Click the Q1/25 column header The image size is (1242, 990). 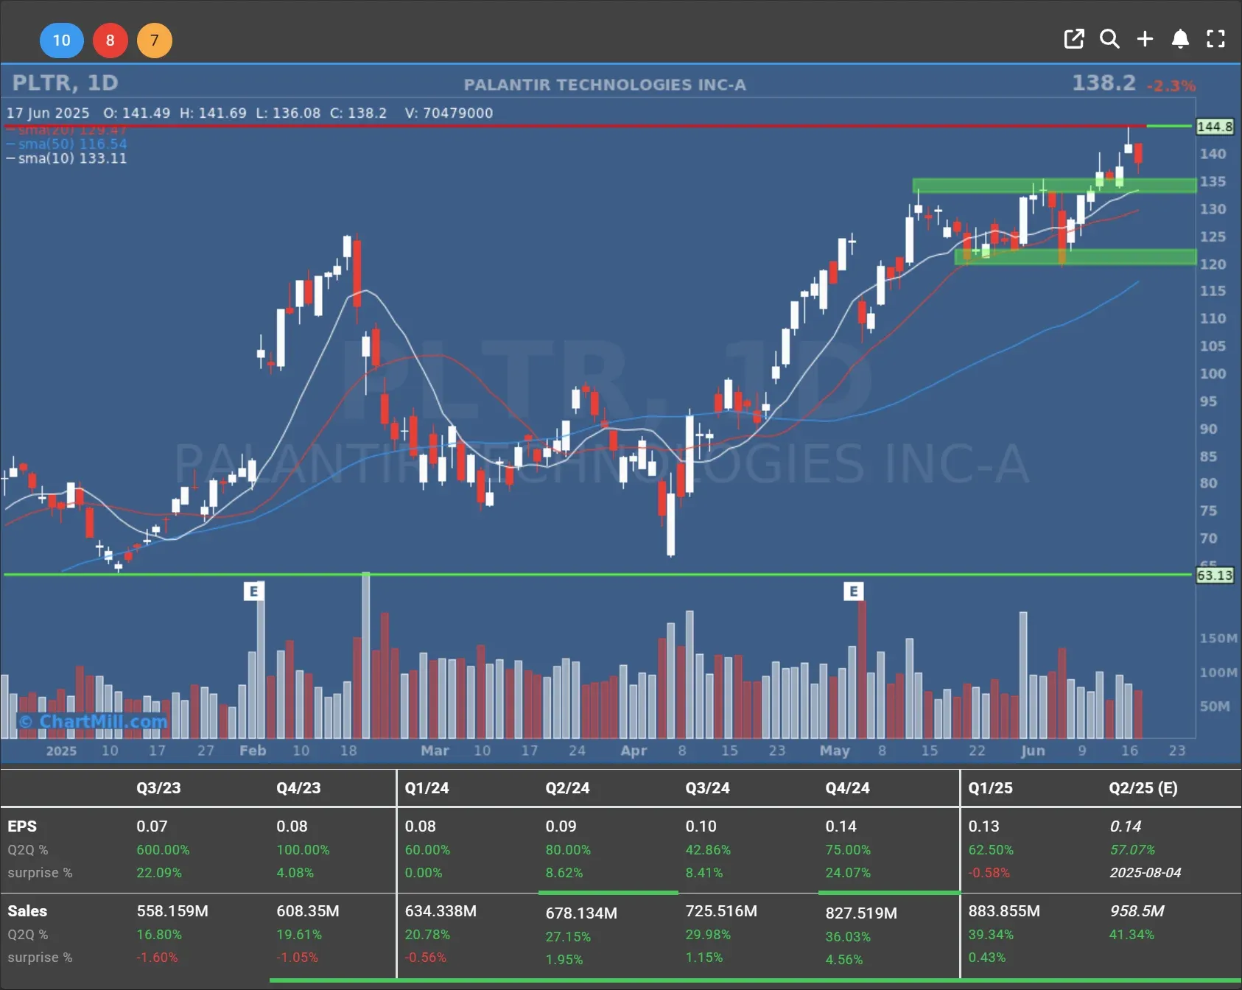(990, 787)
